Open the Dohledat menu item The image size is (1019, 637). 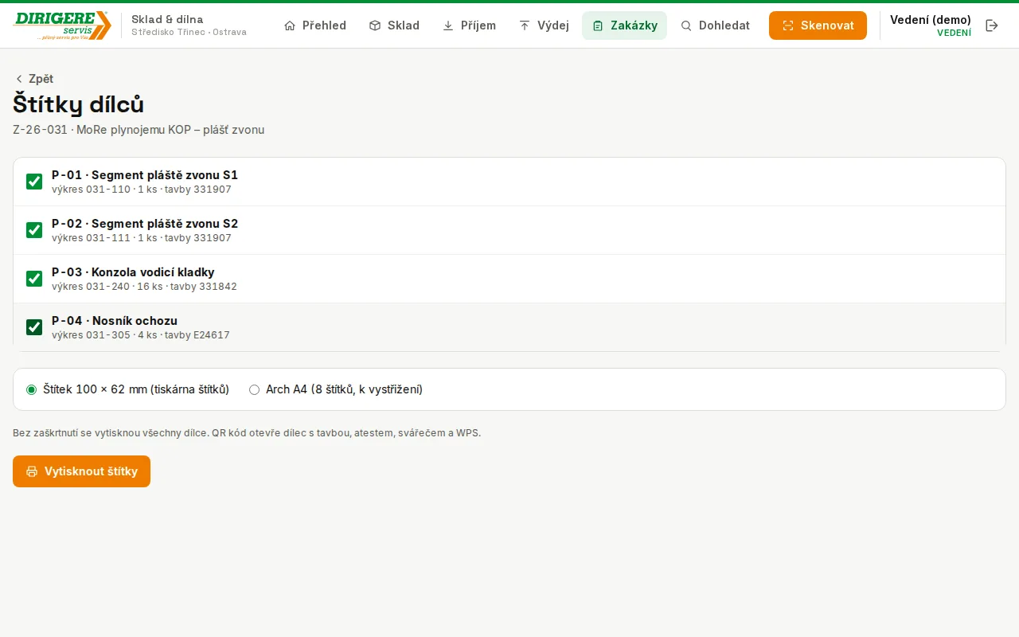pos(715,25)
